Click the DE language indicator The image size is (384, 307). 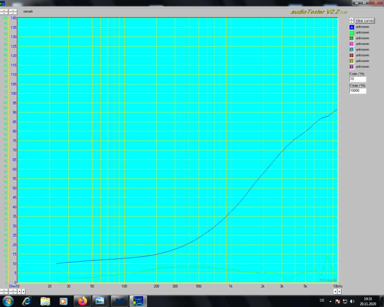(x=322, y=301)
